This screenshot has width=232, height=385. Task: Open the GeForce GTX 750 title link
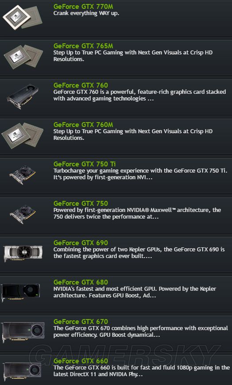[81, 203]
